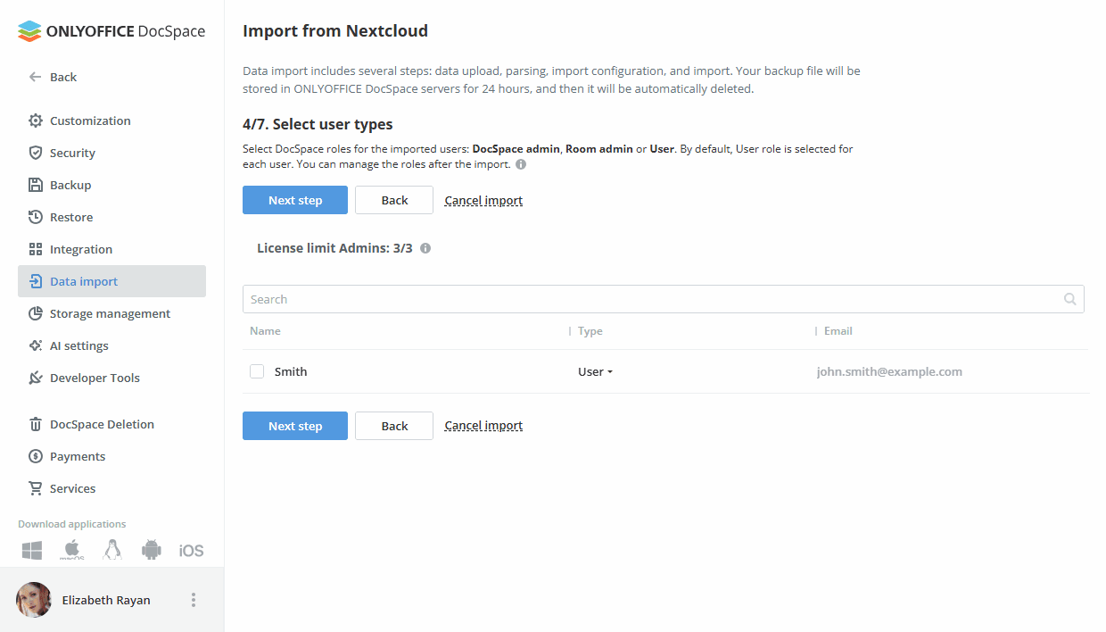Click the Cancel import link
Screen dimensions: 1106x632
[483, 200]
